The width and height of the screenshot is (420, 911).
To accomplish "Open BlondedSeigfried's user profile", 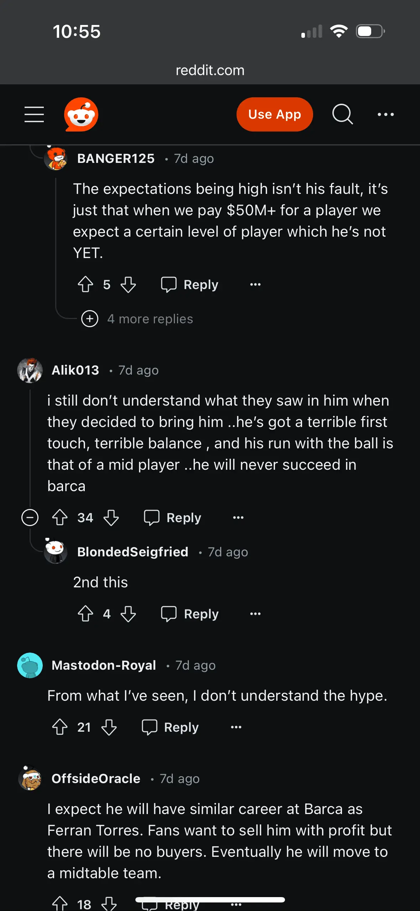I will [x=133, y=552].
